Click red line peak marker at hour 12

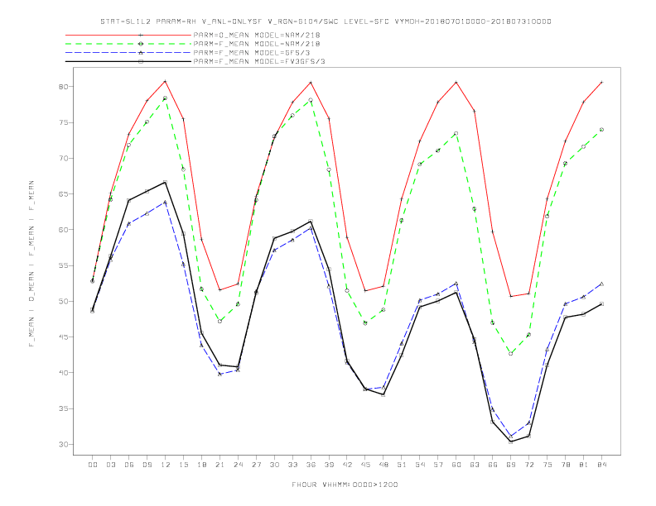[x=166, y=81]
